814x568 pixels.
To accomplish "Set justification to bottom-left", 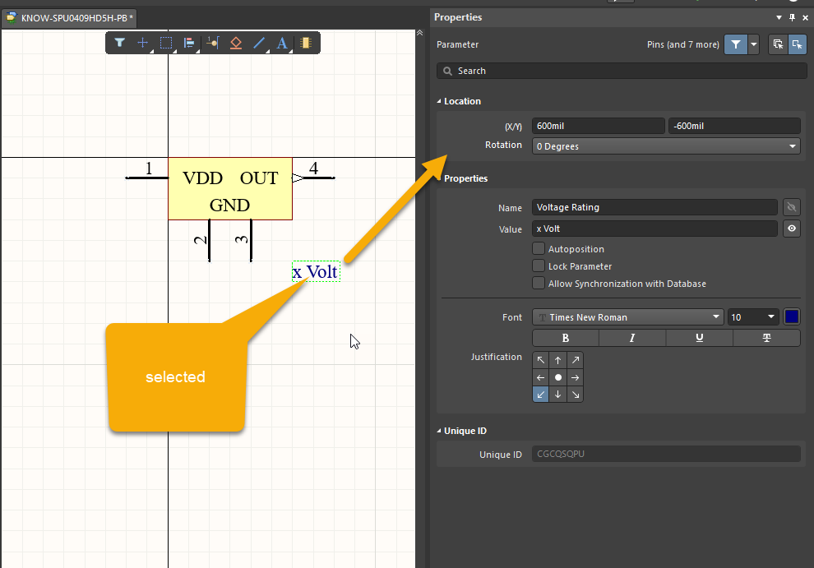I will [x=540, y=395].
